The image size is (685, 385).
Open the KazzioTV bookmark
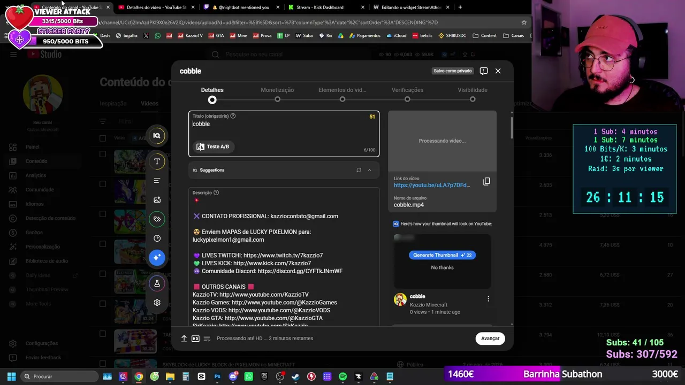point(190,36)
